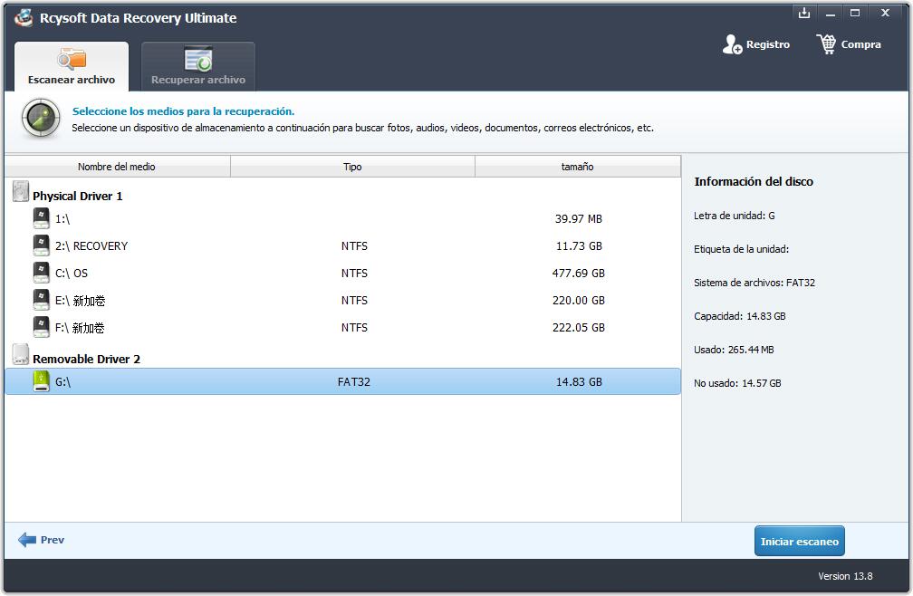
Task: Click the Registro user icon
Action: pos(732,44)
